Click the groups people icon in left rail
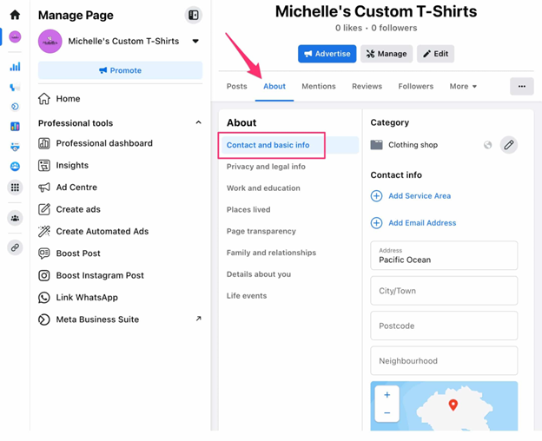542x441 pixels. point(15,218)
